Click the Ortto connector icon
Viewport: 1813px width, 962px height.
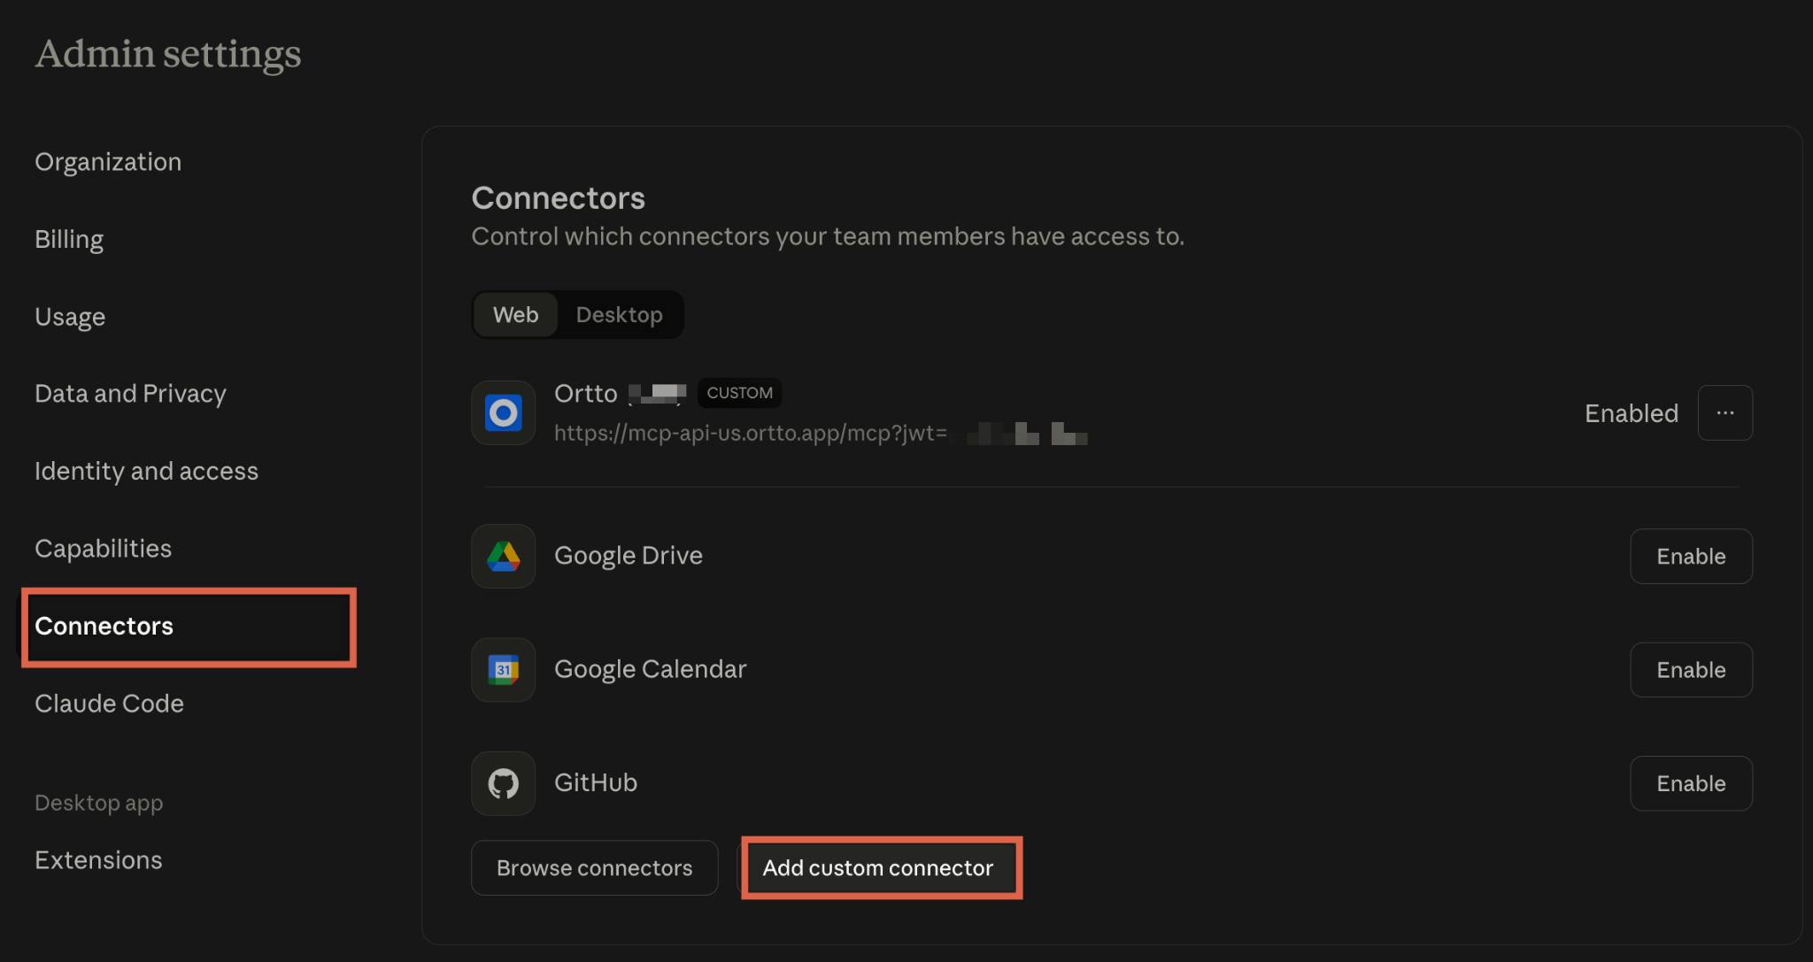point(503,412)
